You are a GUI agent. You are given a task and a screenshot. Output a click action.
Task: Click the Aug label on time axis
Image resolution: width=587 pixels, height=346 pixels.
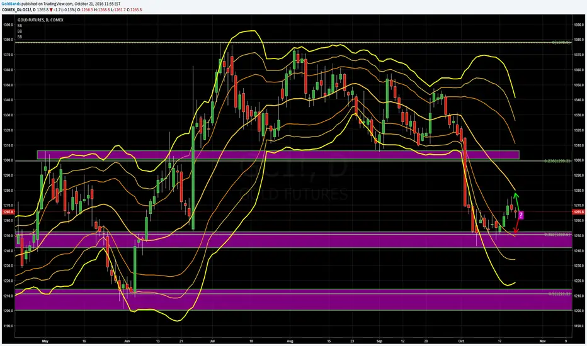[x=289, y=341]
